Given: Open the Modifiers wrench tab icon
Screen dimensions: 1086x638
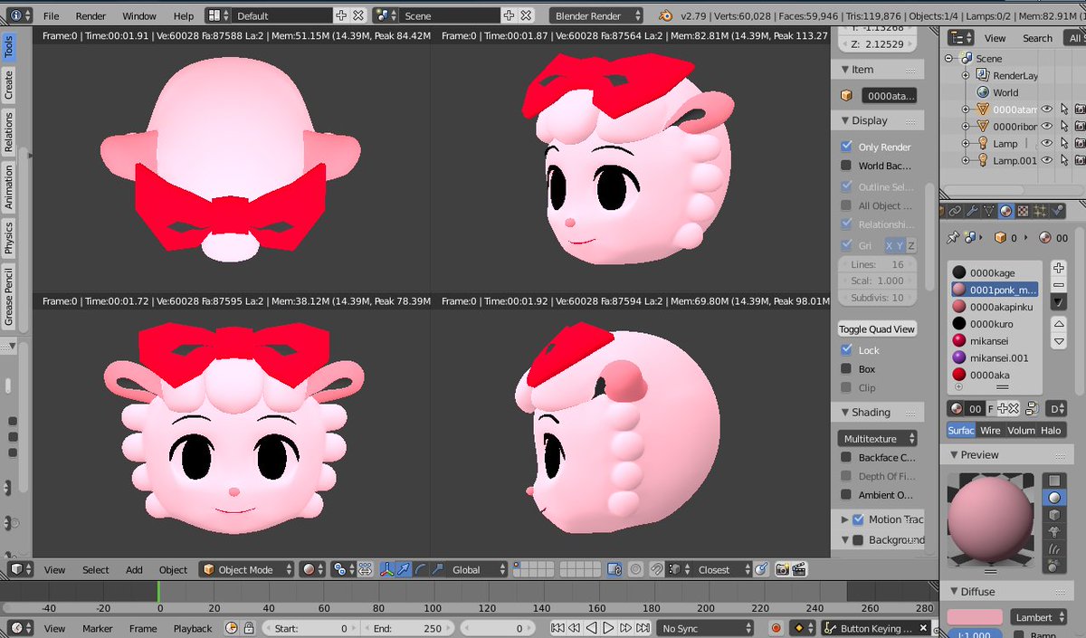Looking at the screenshot, I should click(x=972, y=211).
